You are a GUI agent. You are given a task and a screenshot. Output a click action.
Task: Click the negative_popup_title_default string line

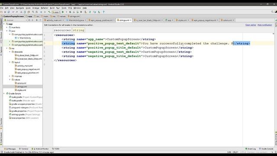128,56
